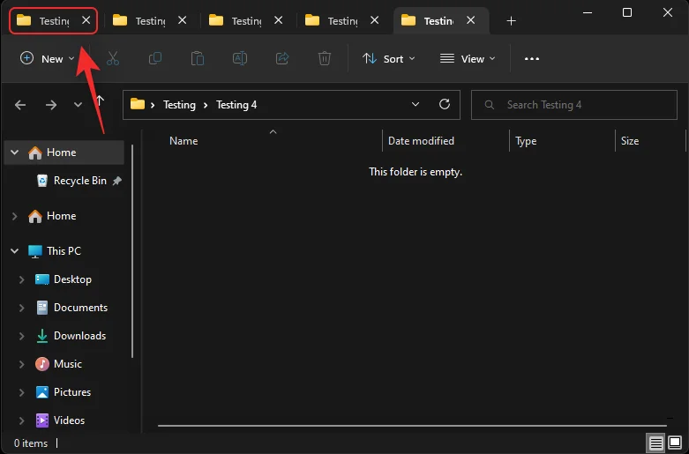Click the Share icon in toolbar

click(282, 58)
